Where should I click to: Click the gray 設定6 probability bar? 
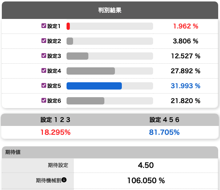[85, 101]
